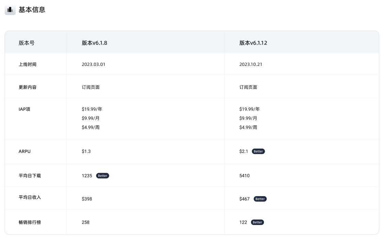Select the 版本v6.1.12 column header

(x=253, y=43)
